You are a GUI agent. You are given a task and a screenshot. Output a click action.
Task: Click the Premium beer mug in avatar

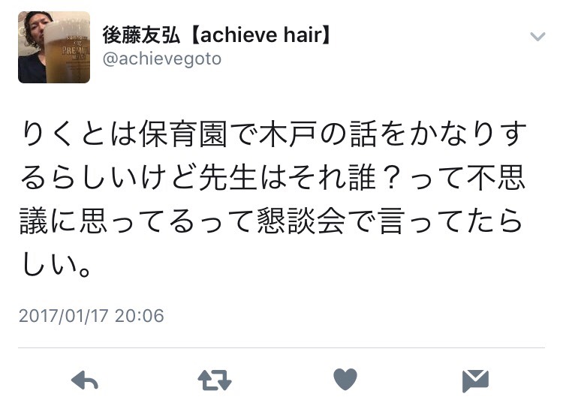click(x=67, y=50)
